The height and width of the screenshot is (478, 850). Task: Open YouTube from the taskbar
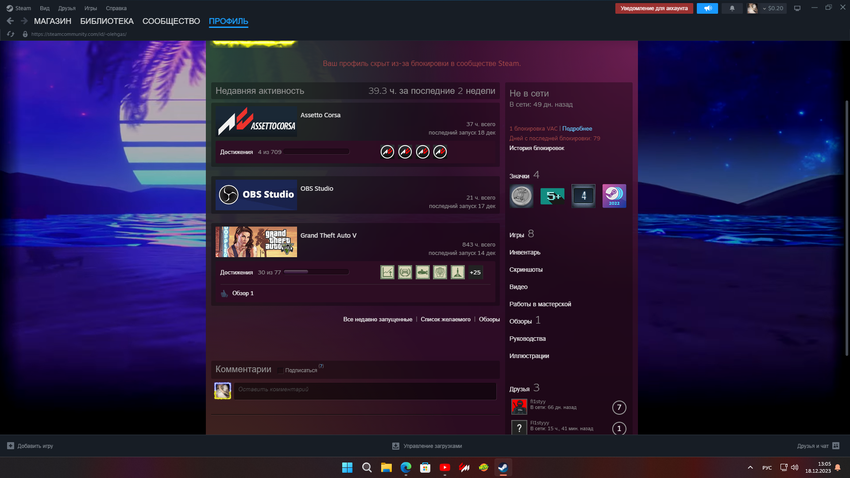(445, 468)
